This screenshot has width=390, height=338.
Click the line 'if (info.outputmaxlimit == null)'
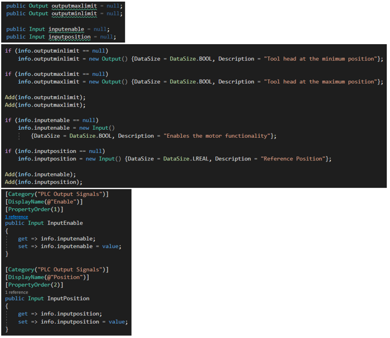point(56,74)
